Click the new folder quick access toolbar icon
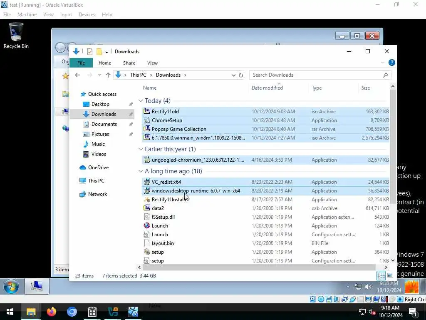Image resolution: width=426 pixels, height=320 pixels. (x=99, y=51)
